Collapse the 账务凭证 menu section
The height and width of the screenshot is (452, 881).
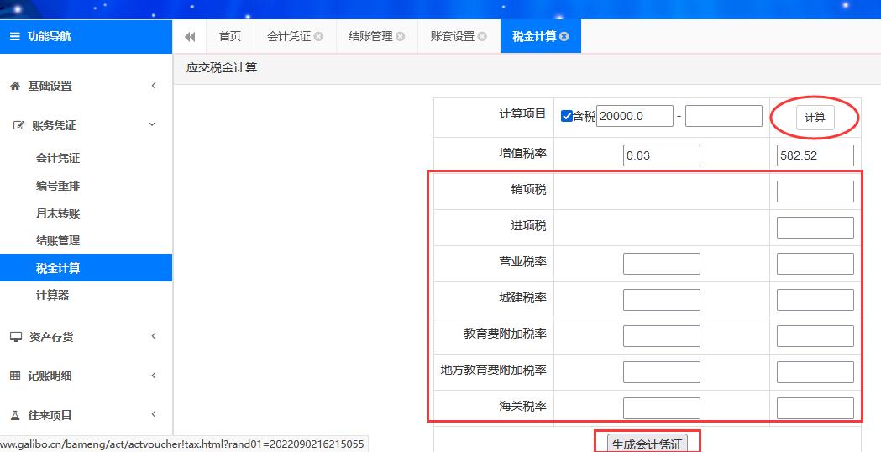click(152, 125)
